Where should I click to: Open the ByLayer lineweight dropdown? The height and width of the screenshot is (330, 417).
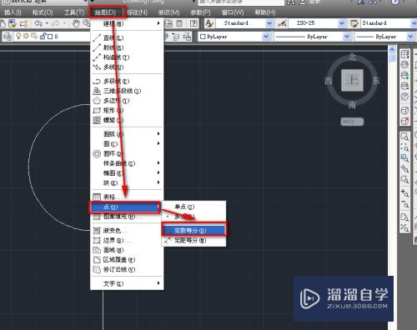pyautogui.click(x=410, y=37)
